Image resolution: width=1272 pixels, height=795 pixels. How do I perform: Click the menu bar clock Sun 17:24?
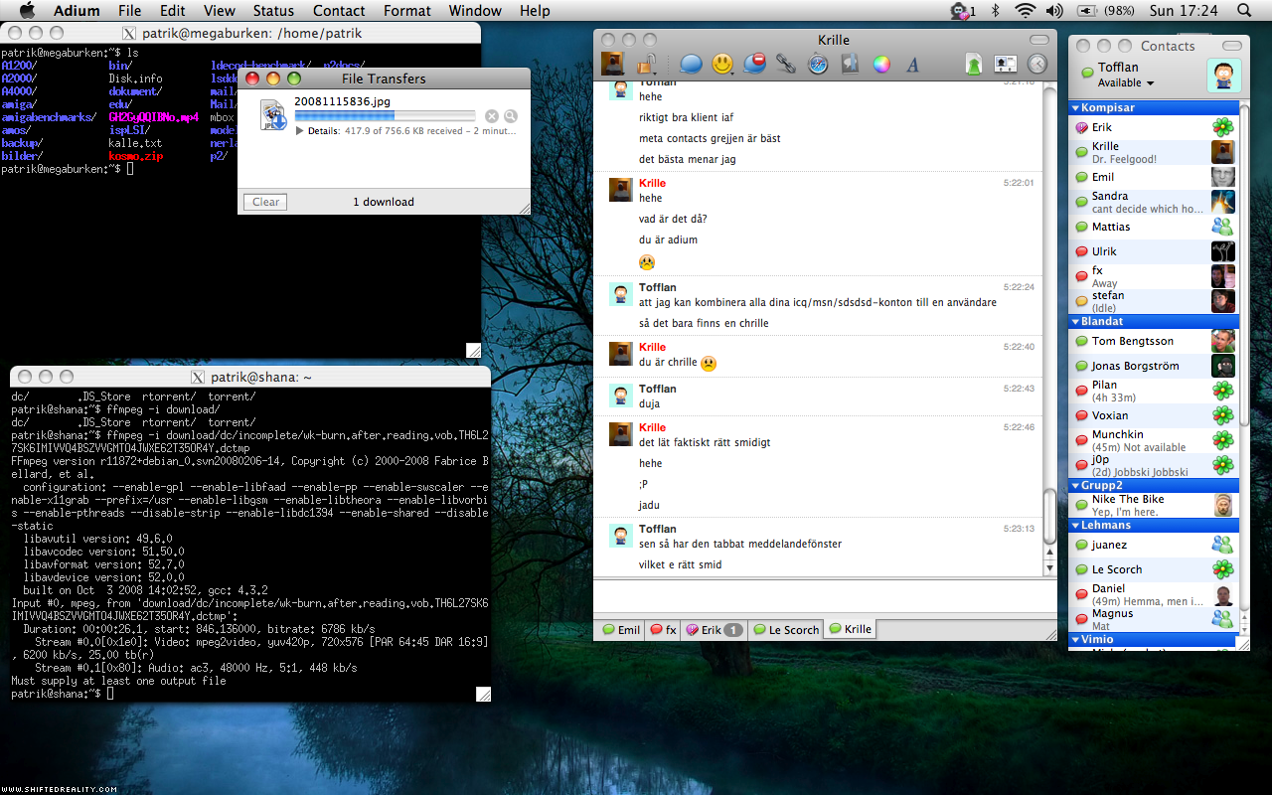click(1183, 11)
